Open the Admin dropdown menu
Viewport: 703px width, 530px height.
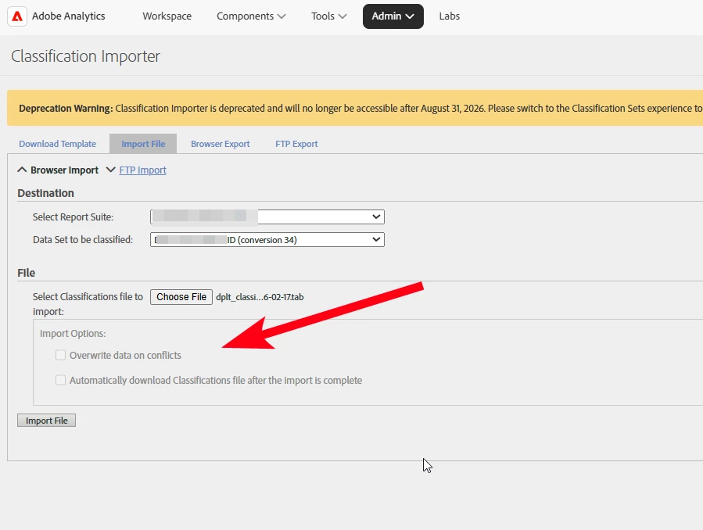pos(393,16)
